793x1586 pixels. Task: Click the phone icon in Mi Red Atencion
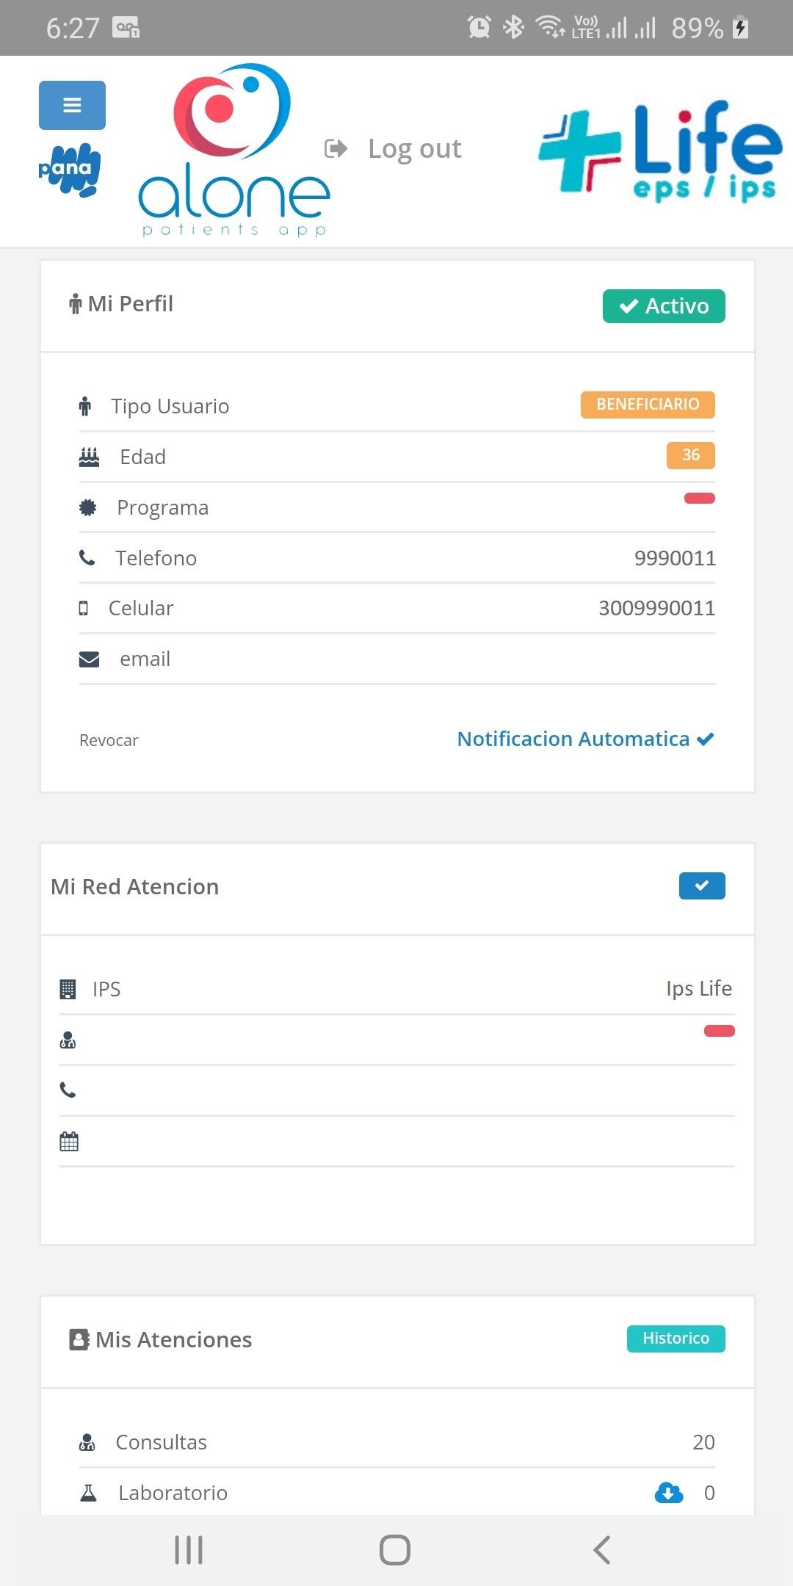pos(68,1090)
